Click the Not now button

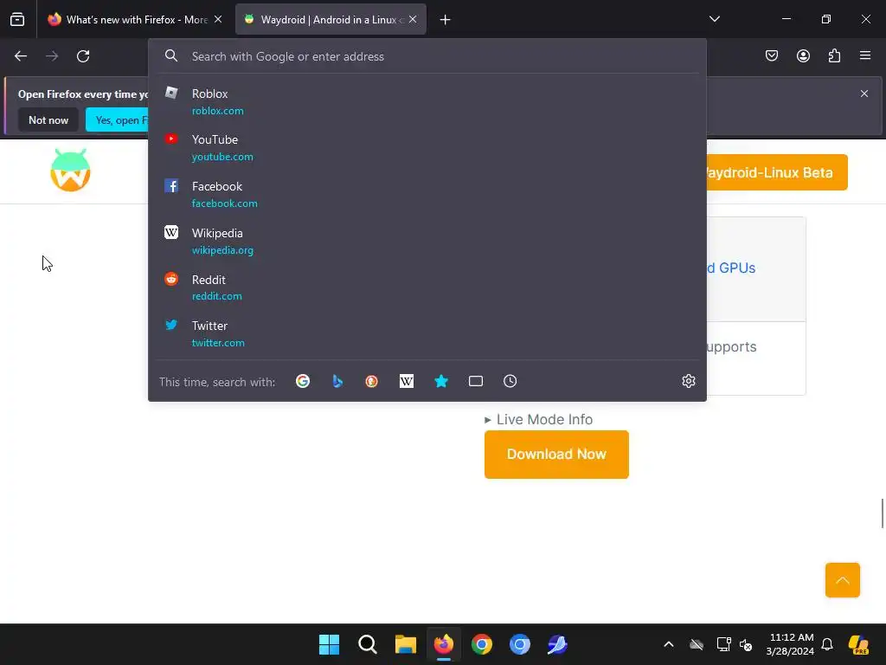pos(48,119)
